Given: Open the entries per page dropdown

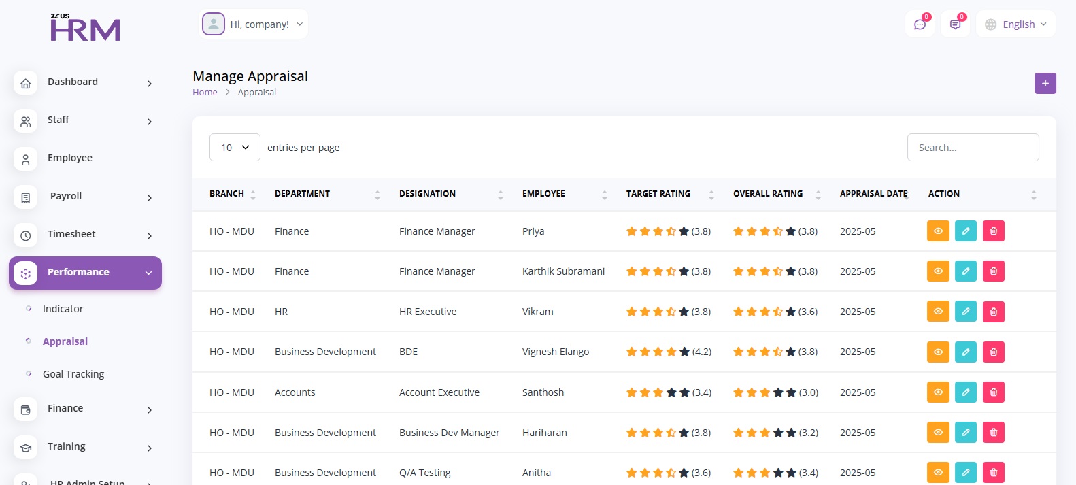Looking at the screenshot, I should coord(235,148).
